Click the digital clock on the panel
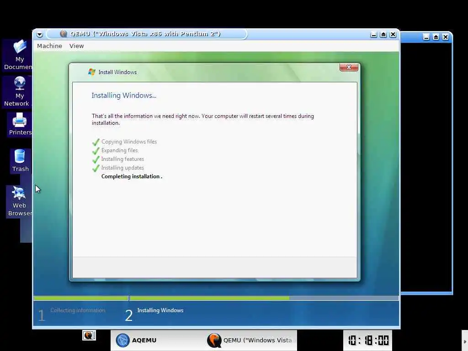Viewport: 468px width, 351px height. [367, 340]
